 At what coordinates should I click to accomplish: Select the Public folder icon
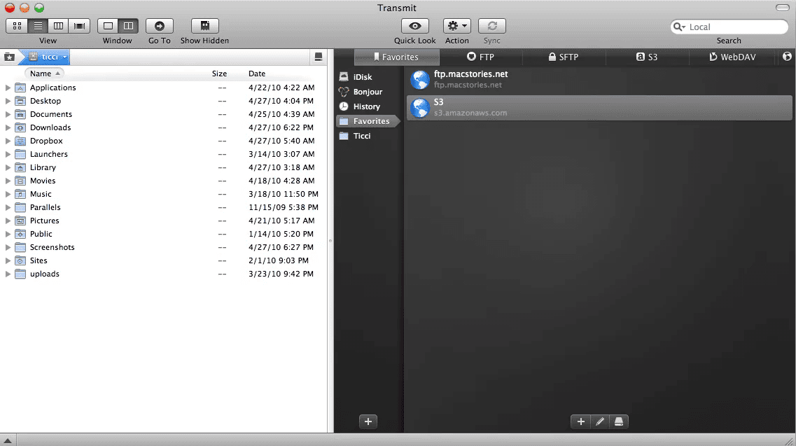pos(20,234)
